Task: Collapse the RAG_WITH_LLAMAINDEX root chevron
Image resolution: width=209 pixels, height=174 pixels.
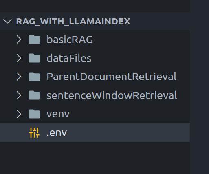Action: tap(7, 22)
